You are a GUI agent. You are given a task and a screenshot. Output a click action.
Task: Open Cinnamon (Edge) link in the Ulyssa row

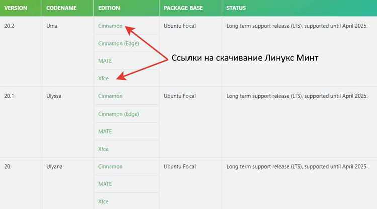click(x=118, y=114)
